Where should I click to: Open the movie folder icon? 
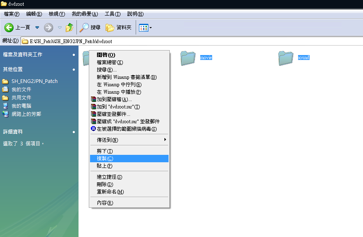point(188,58)
